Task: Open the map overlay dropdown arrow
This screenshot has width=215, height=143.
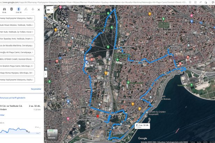Action: point(52,10)
